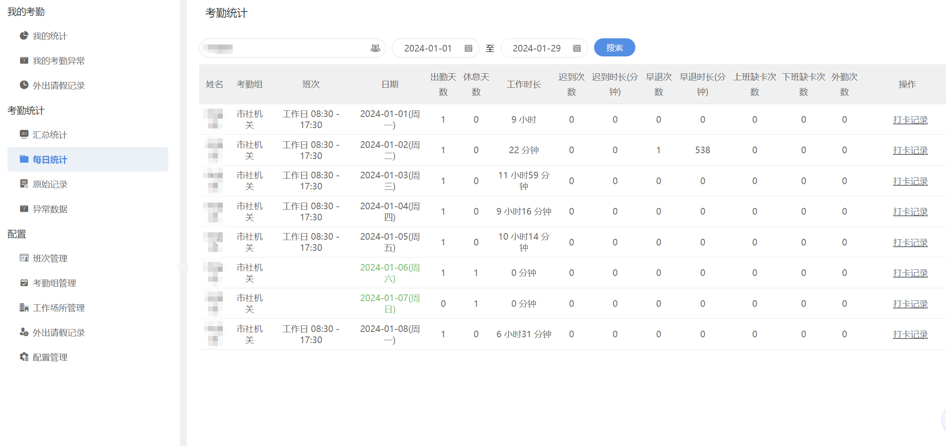The height and width of the screenshot is (446, 946).
Task: Open the start date calendar picker icon
Action: point(468,48)
